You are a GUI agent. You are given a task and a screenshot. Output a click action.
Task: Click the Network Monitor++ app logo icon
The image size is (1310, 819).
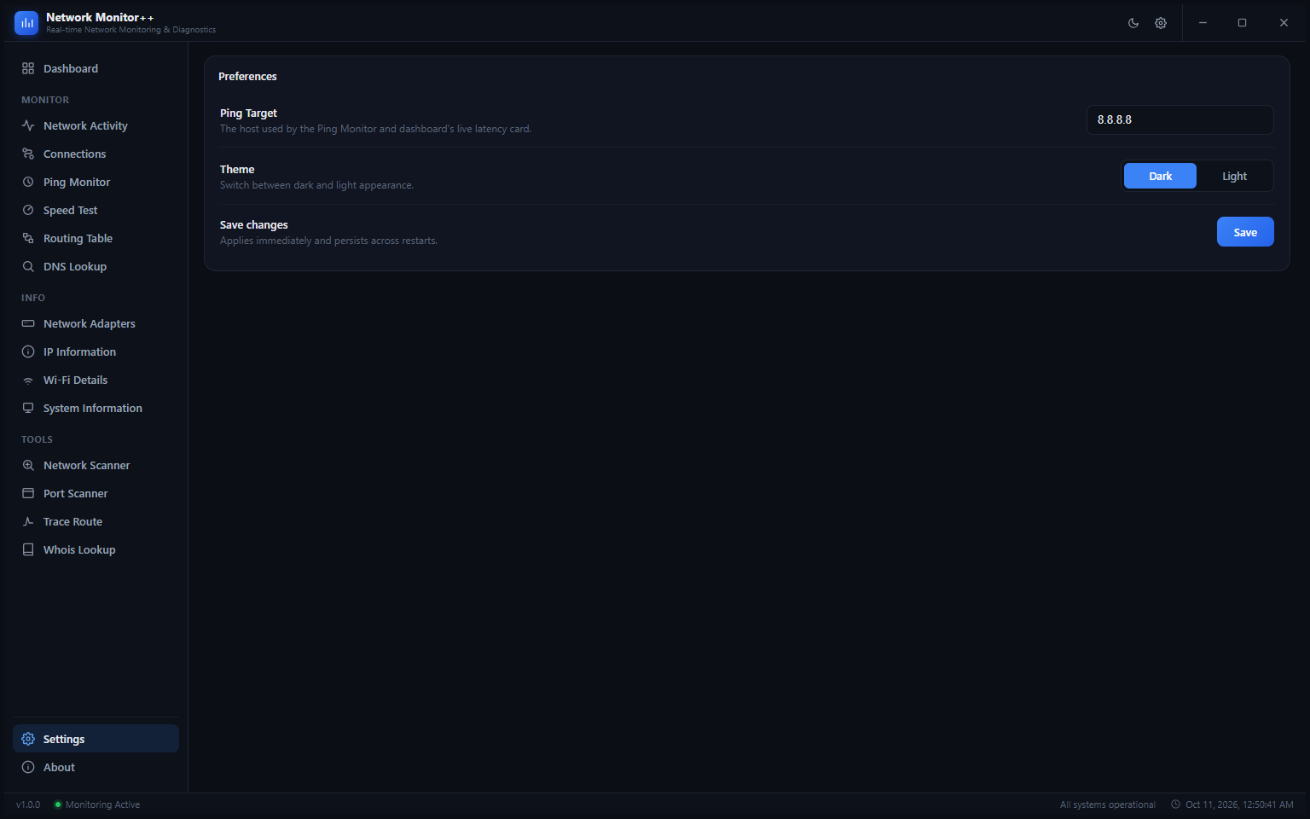pyautogui.click(x=26, y=23)
